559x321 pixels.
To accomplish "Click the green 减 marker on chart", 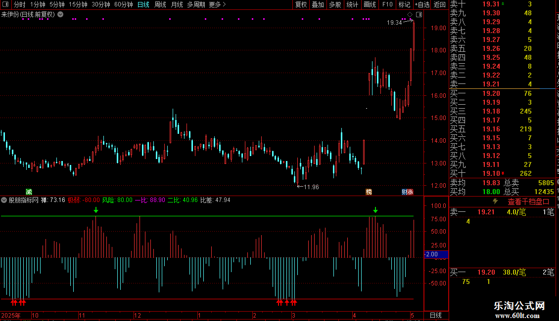I will [x=29, y=192].
